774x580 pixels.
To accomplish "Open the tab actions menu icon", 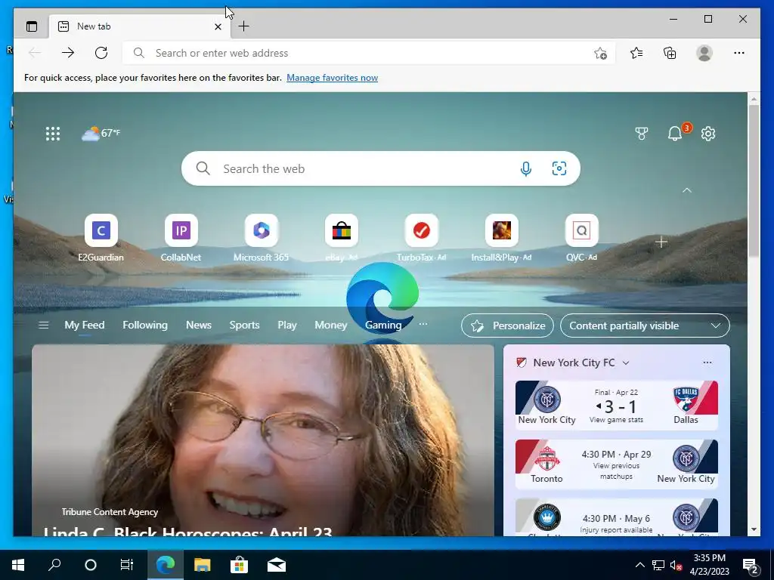I will pyautogui.click(x=32, y=26).
